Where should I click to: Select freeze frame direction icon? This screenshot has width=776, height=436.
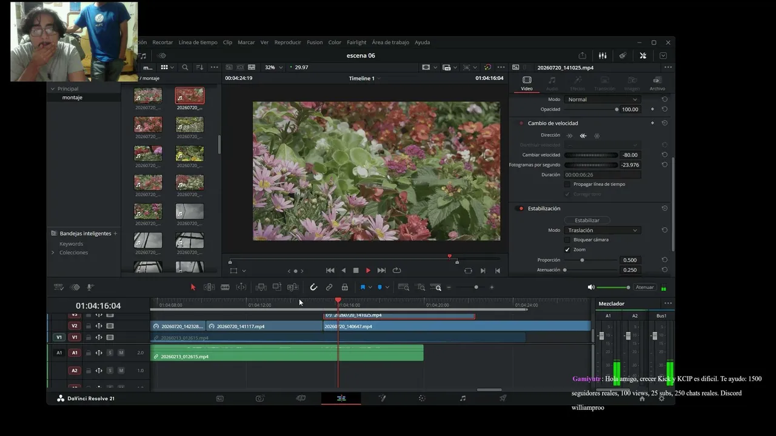597,136
